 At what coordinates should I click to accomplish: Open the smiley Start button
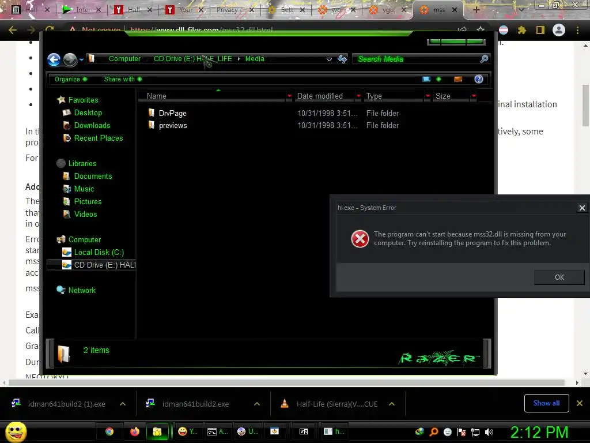pyautogui.click(x=16, y=431)
